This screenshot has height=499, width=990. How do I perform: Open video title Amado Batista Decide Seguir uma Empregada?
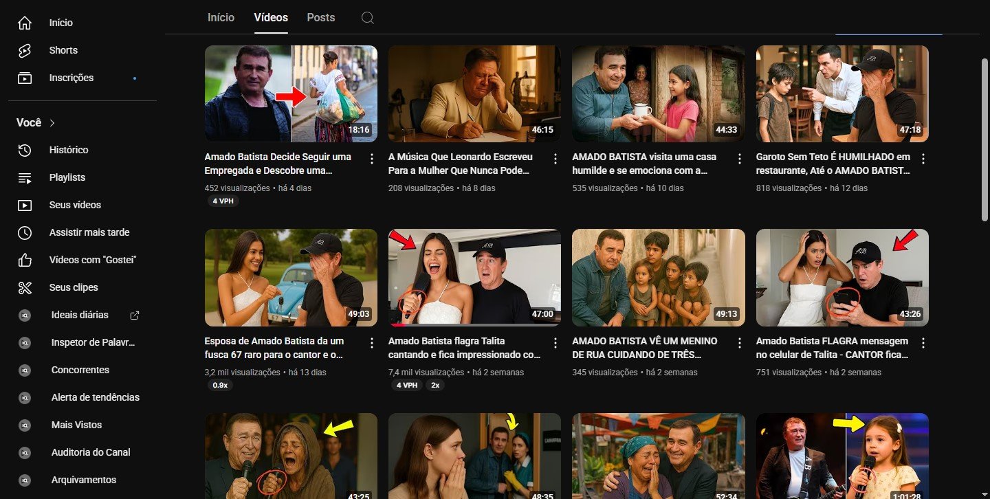pos(278,164)
